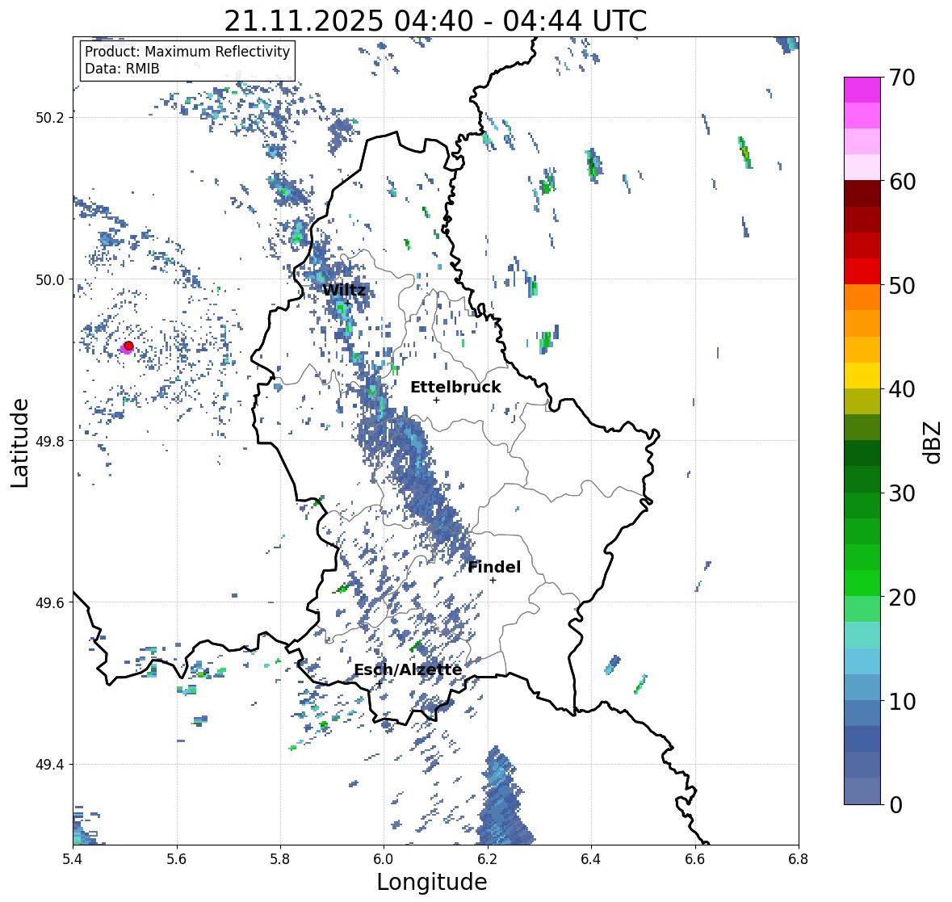This screenshot has height=902, width=952.
Task: Click the Findel location label
Action: pyautogui.click(x=494, y=567)
